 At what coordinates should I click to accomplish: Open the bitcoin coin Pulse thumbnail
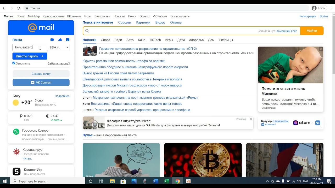(x=203, y=160)
